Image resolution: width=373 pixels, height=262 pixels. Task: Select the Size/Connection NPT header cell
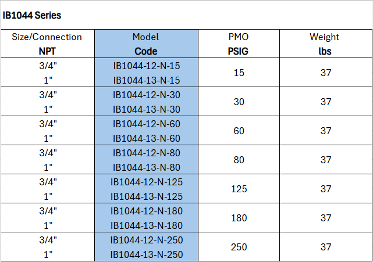[47, 44]
